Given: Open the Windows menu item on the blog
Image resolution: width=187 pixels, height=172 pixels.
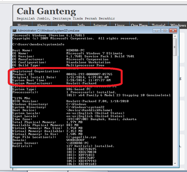Looking at the screenshot, I should (178, 25).
